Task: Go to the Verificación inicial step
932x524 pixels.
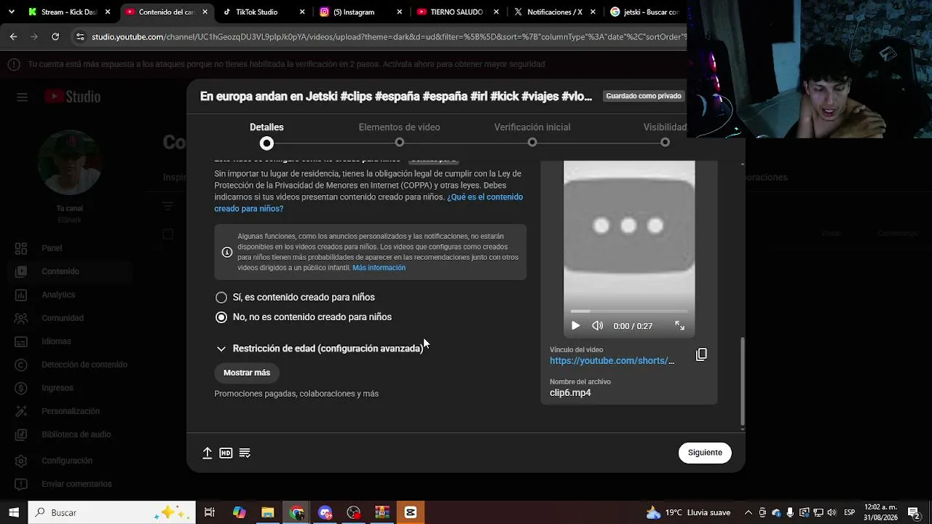Action: 532,134
